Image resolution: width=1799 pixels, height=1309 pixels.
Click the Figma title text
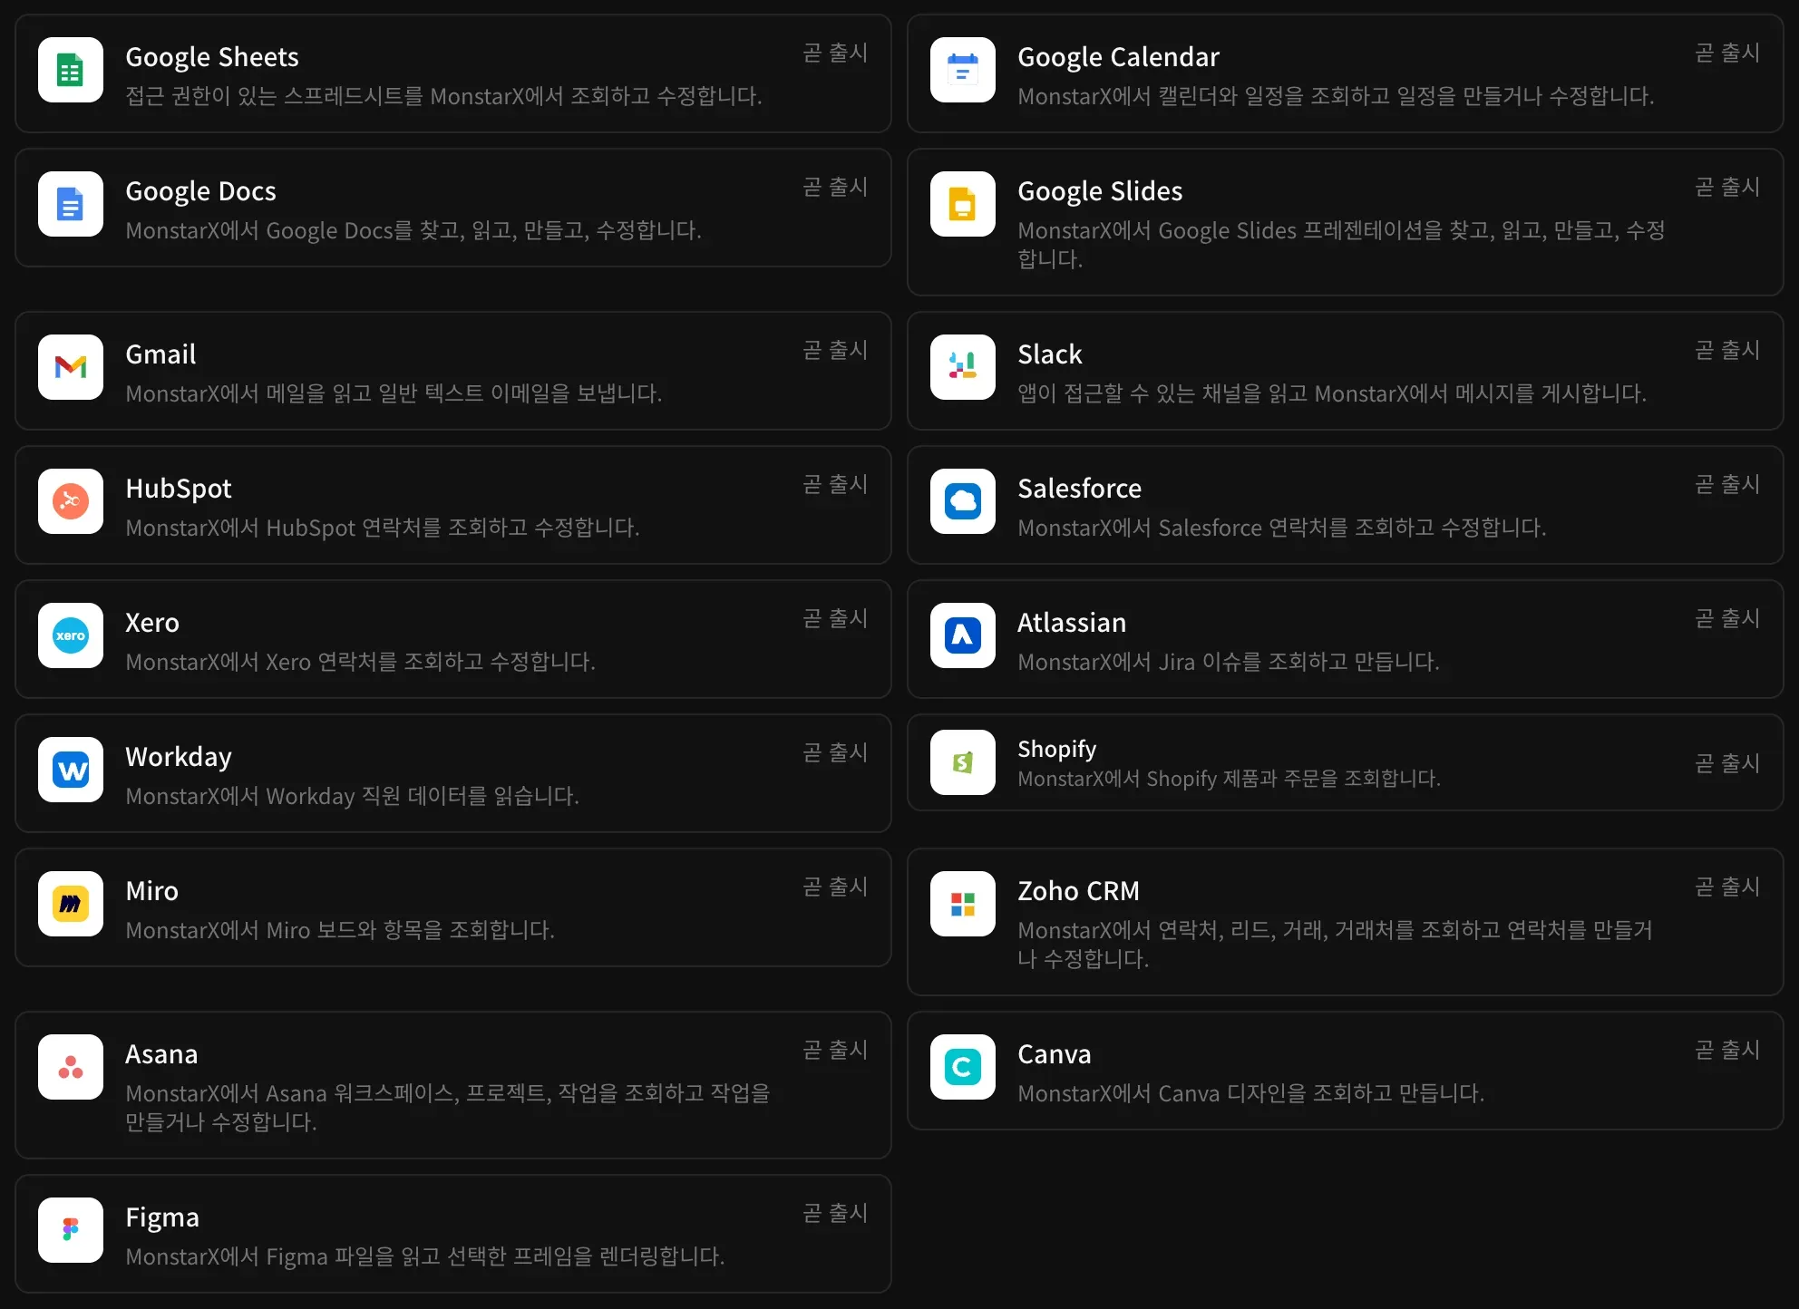click(x=162, y=1217)
